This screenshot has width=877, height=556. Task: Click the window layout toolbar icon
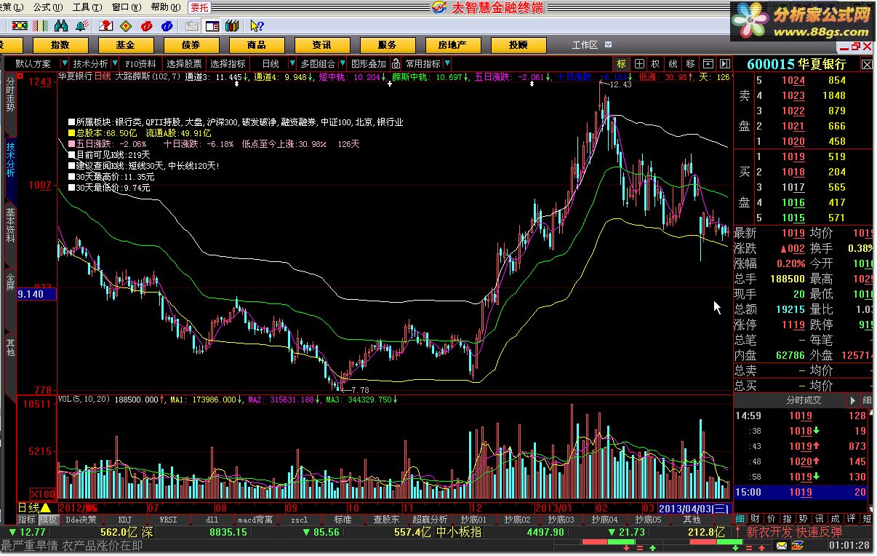(212, 26)
